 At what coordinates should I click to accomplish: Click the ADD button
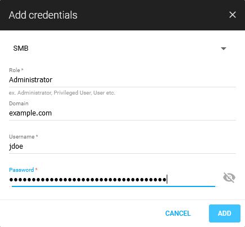(x=225, y=213)
